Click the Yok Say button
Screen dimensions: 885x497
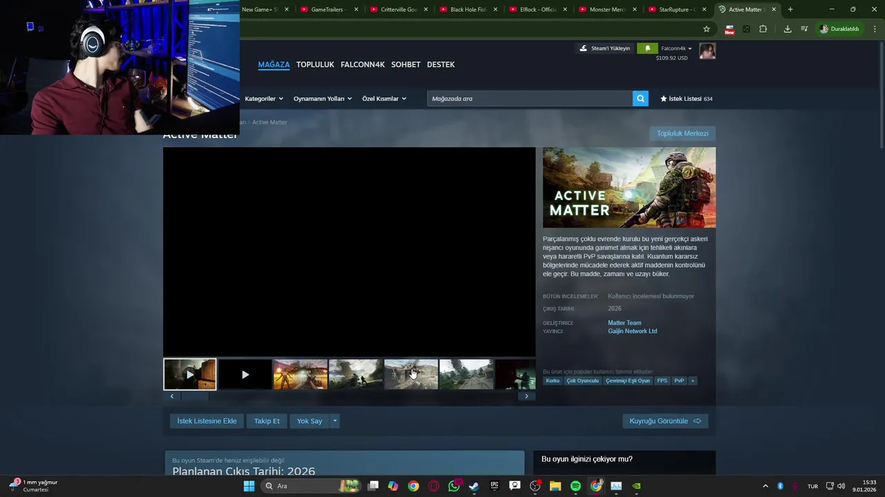[310, 421]
